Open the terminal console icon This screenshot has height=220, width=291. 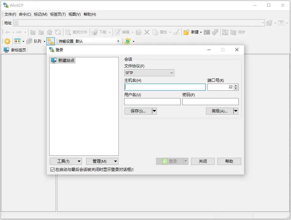tap(207, 32)
